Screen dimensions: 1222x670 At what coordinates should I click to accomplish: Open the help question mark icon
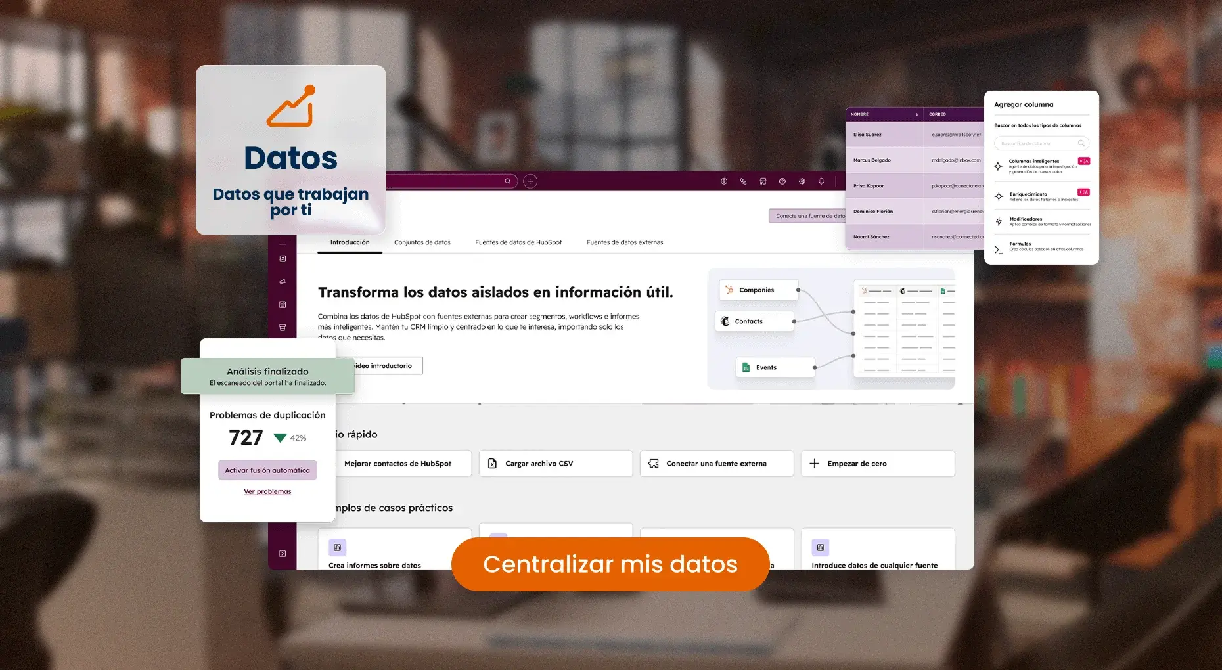coord(782,181)
